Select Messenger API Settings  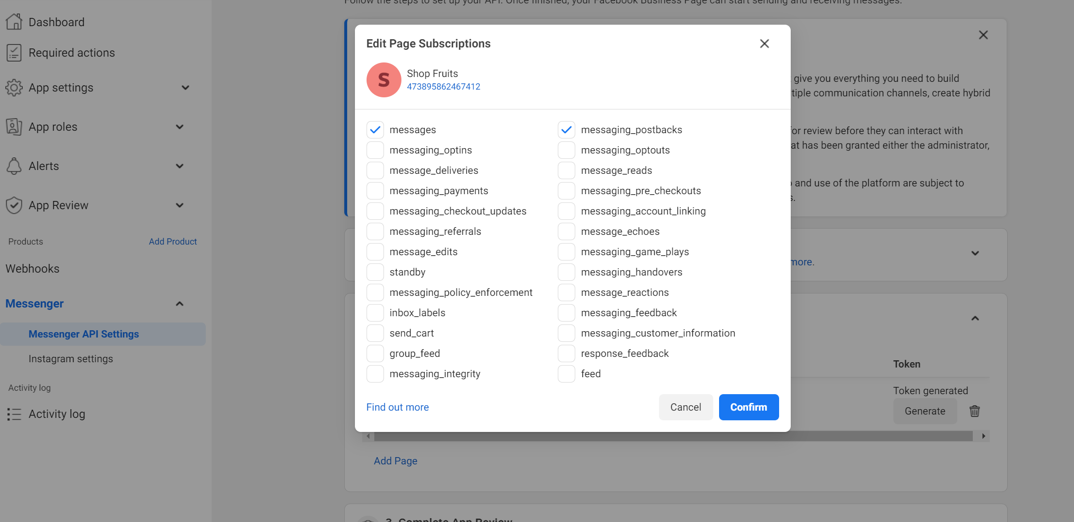83,334
